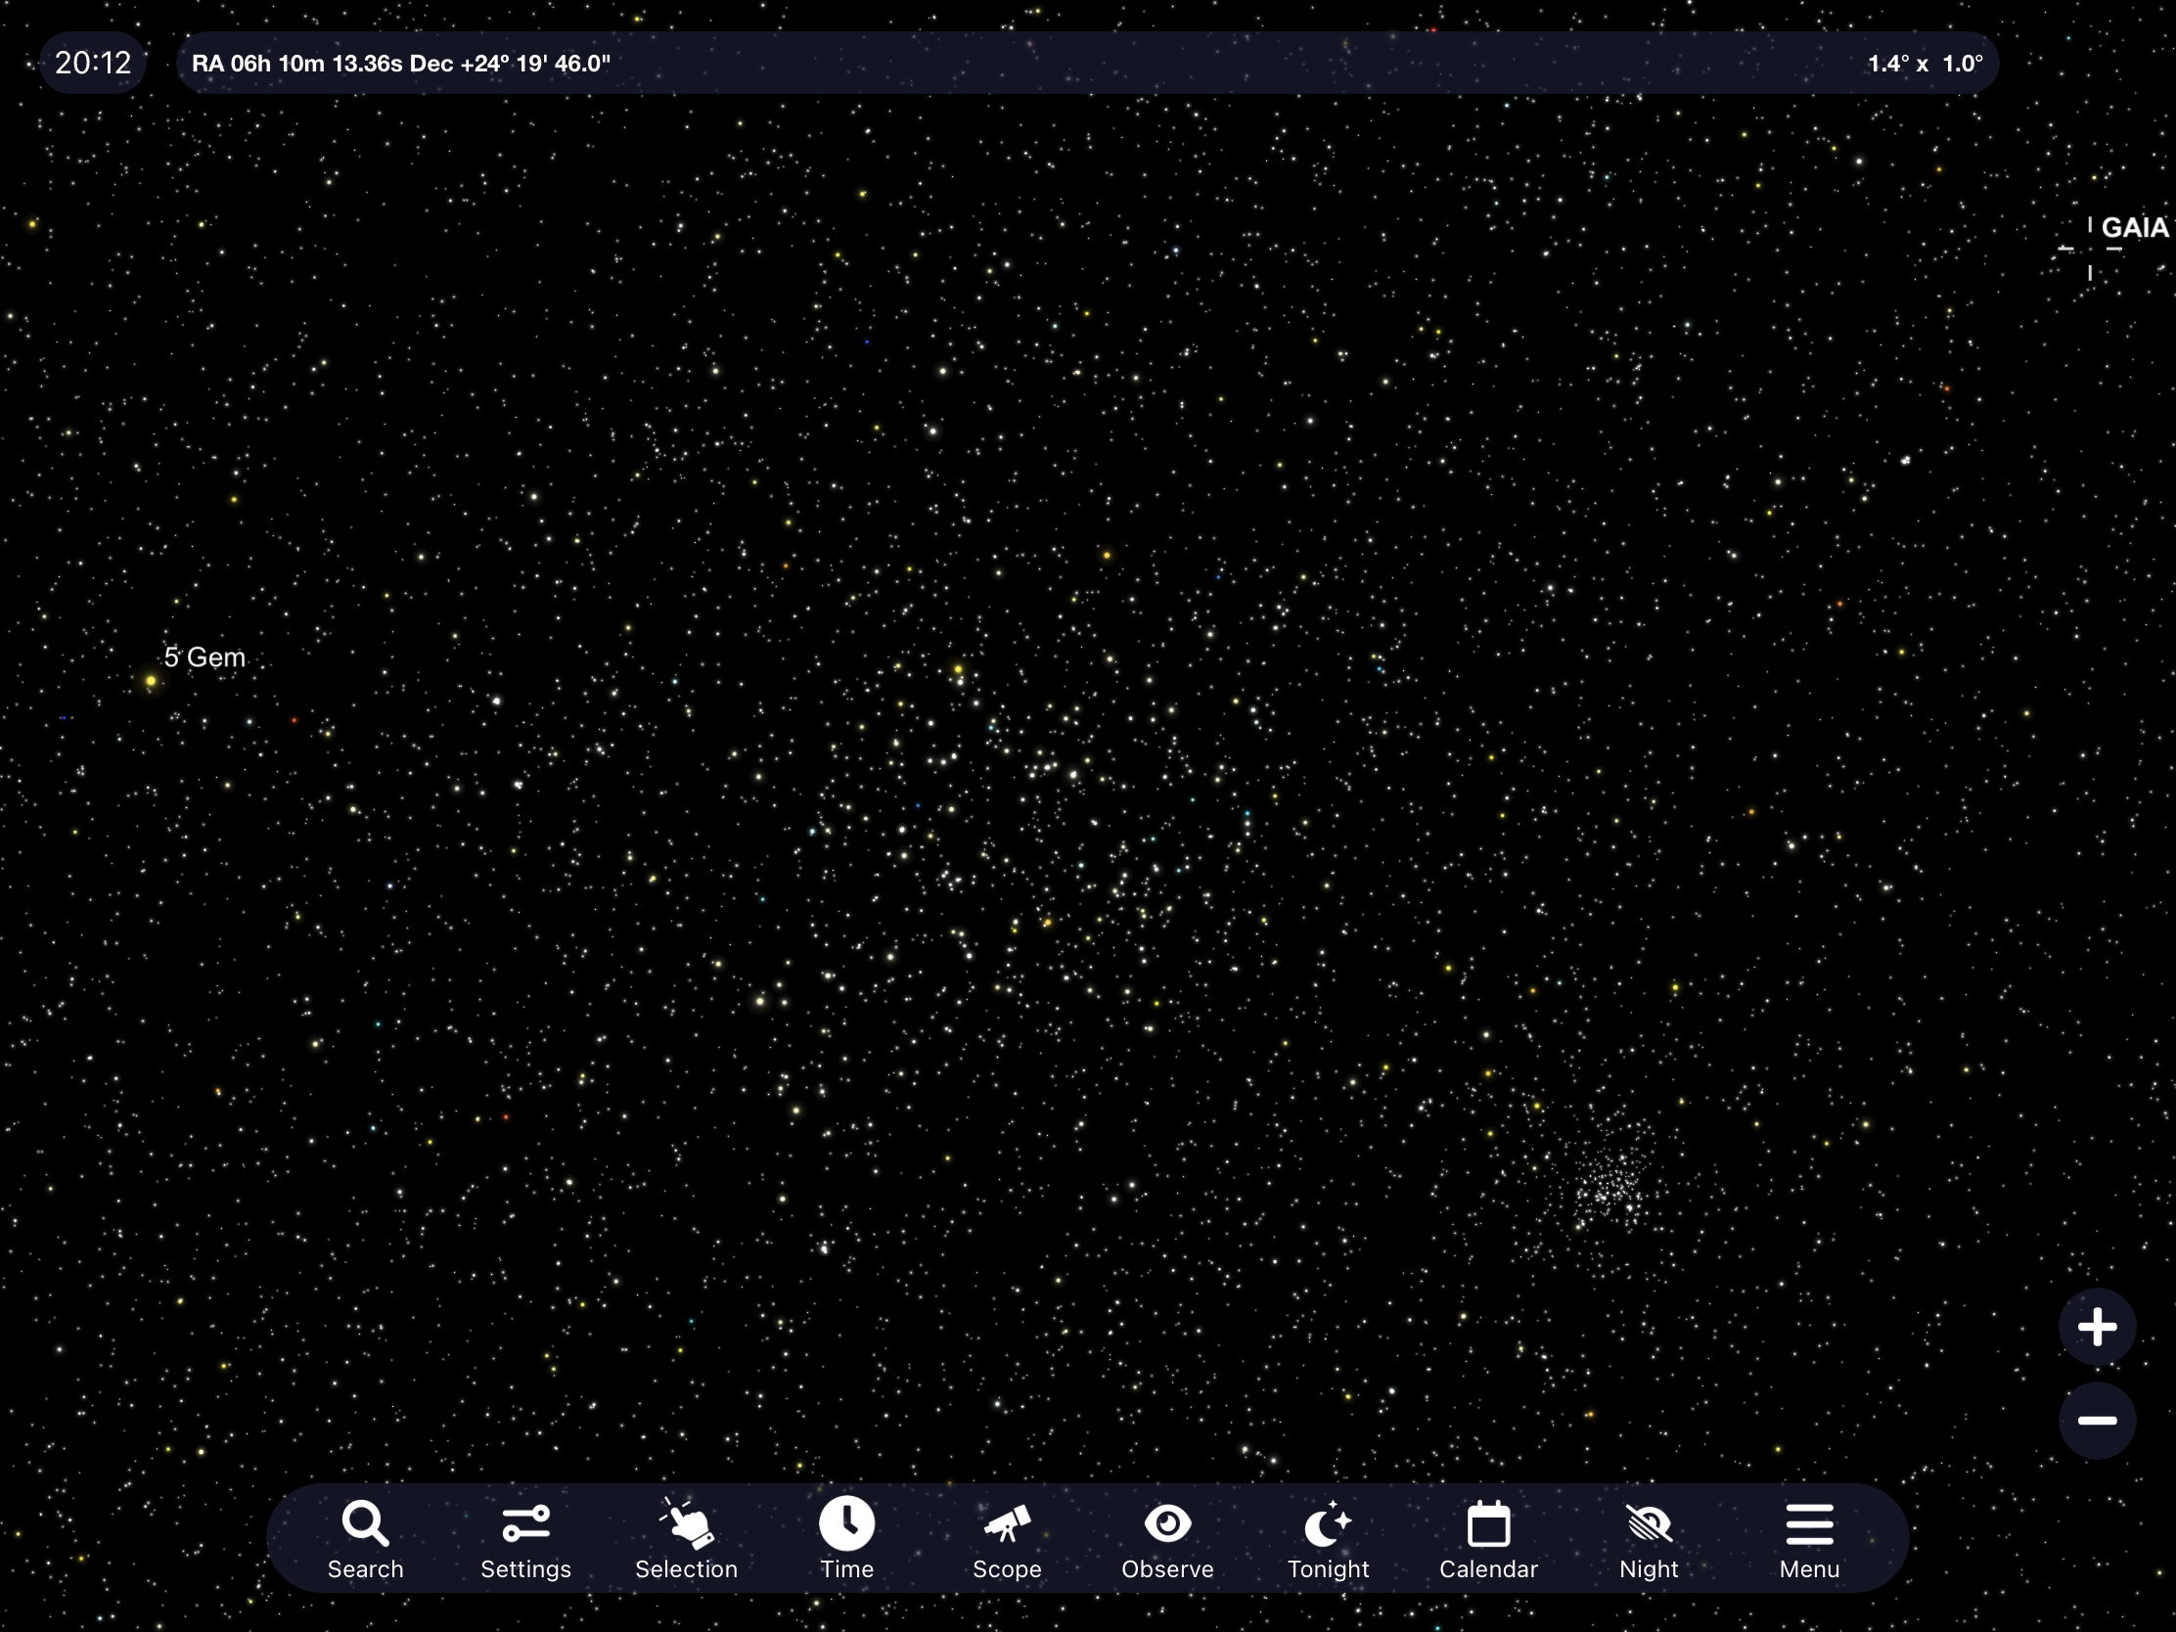Image resolution: width=2176 pixels, height=1632 pixels.
Task: Zoom out with the minus button
Action: (x=2097, y=1420)
